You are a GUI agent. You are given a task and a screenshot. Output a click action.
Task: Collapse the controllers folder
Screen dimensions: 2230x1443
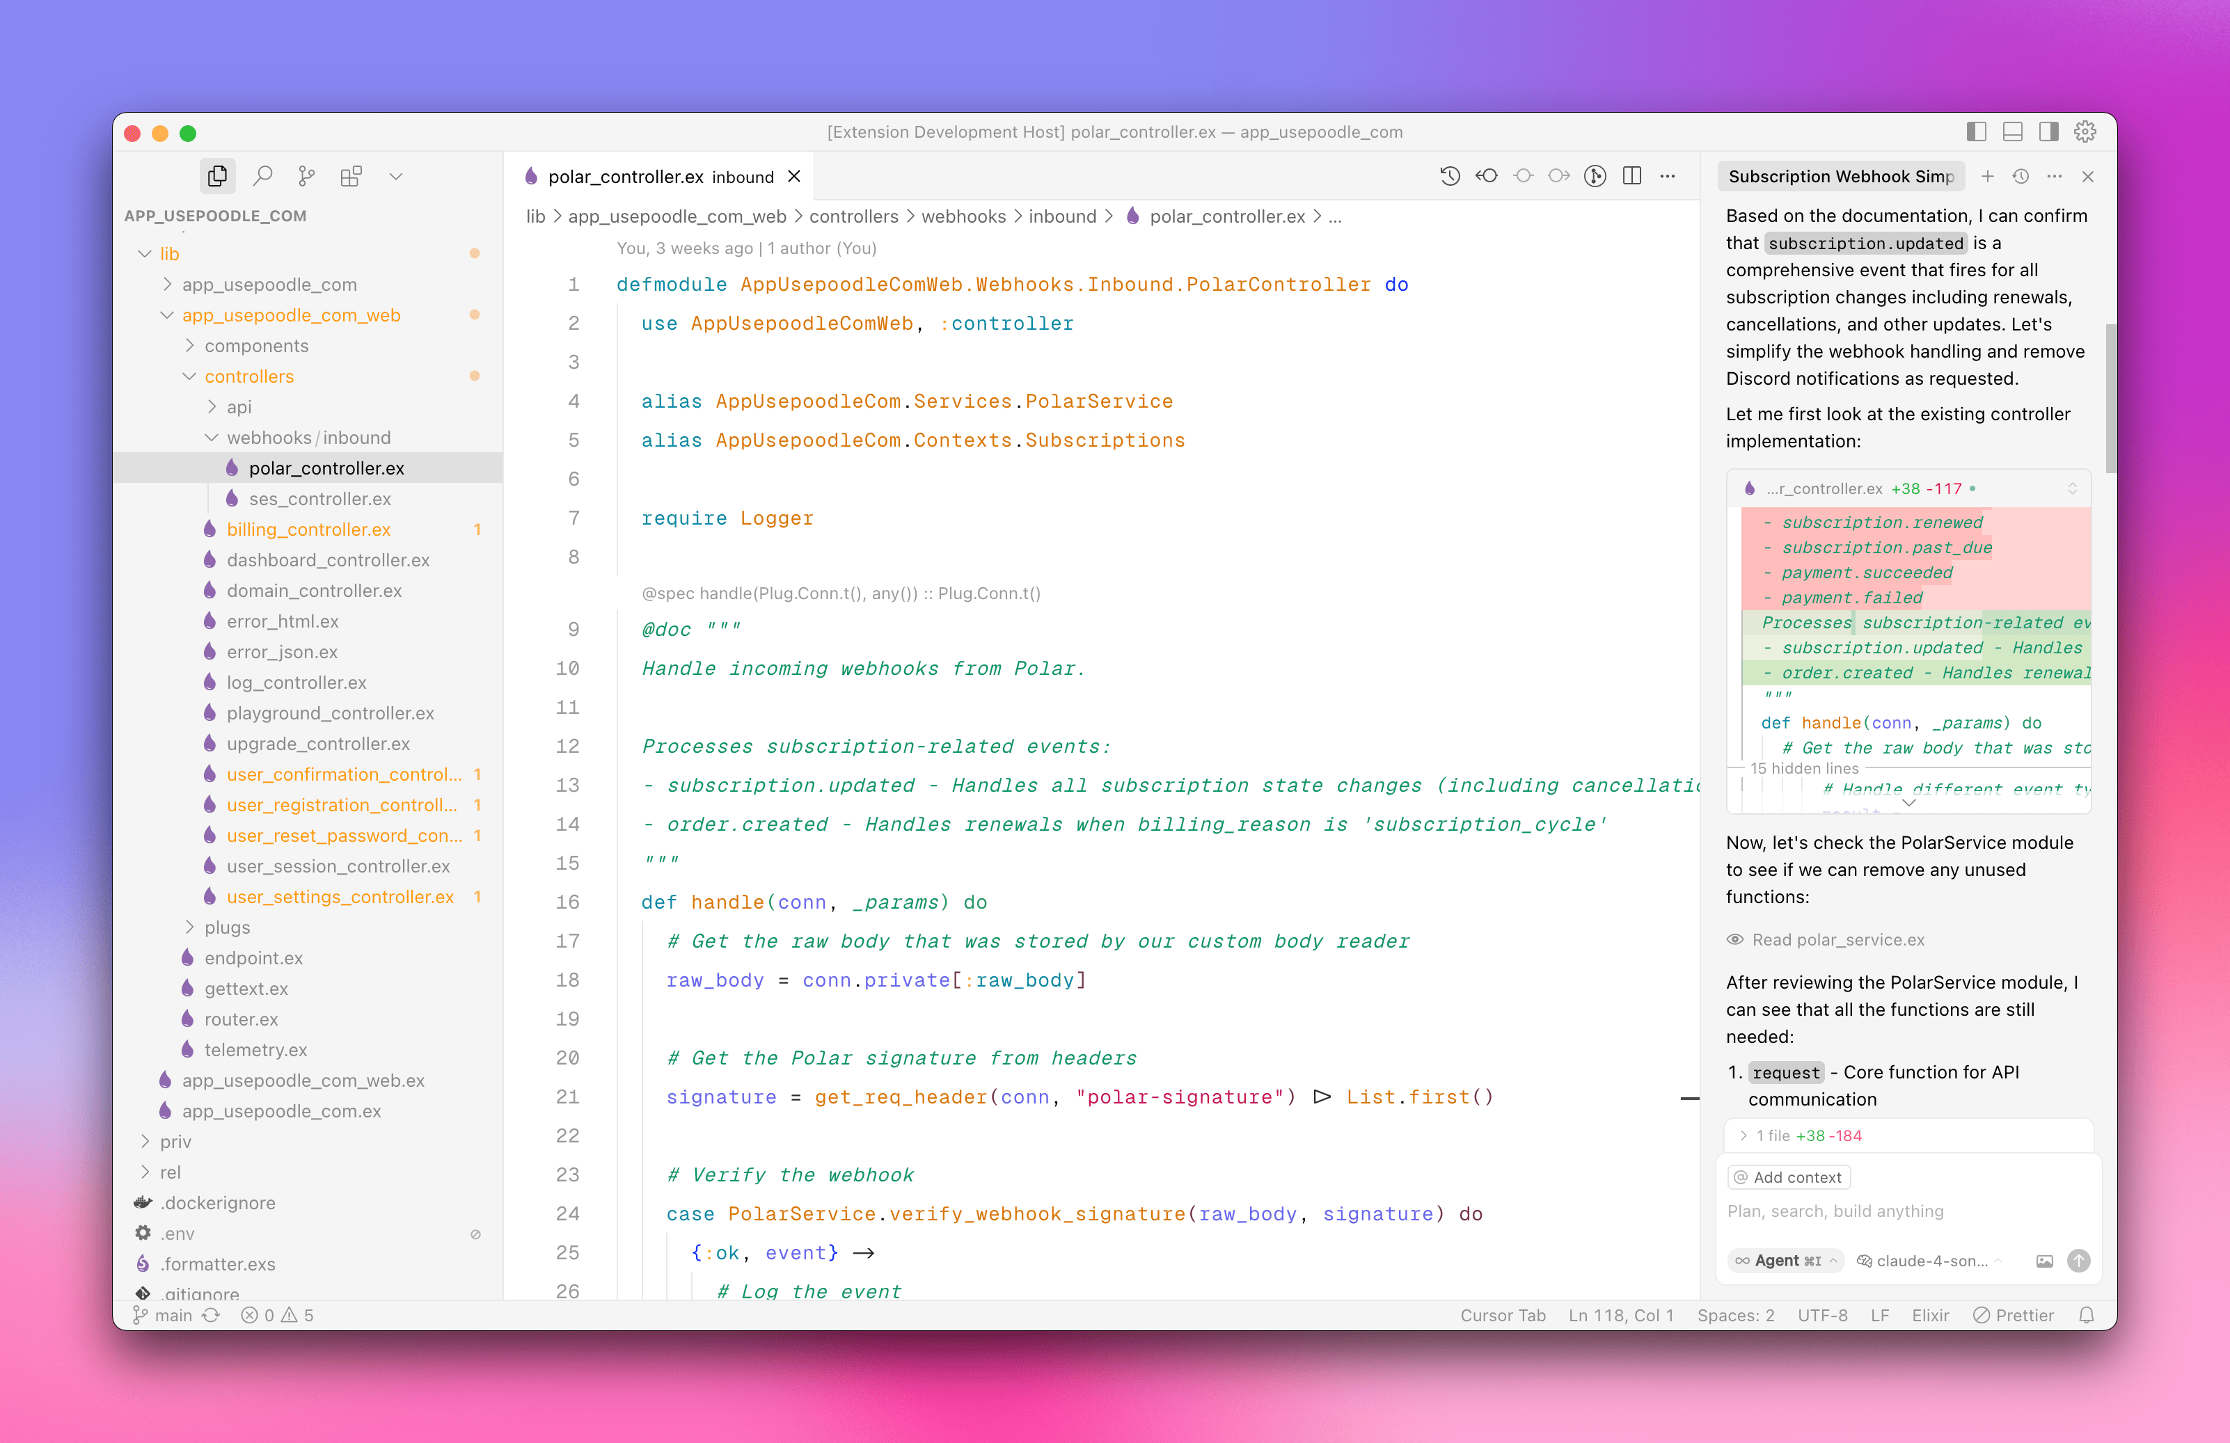[248, 376]
